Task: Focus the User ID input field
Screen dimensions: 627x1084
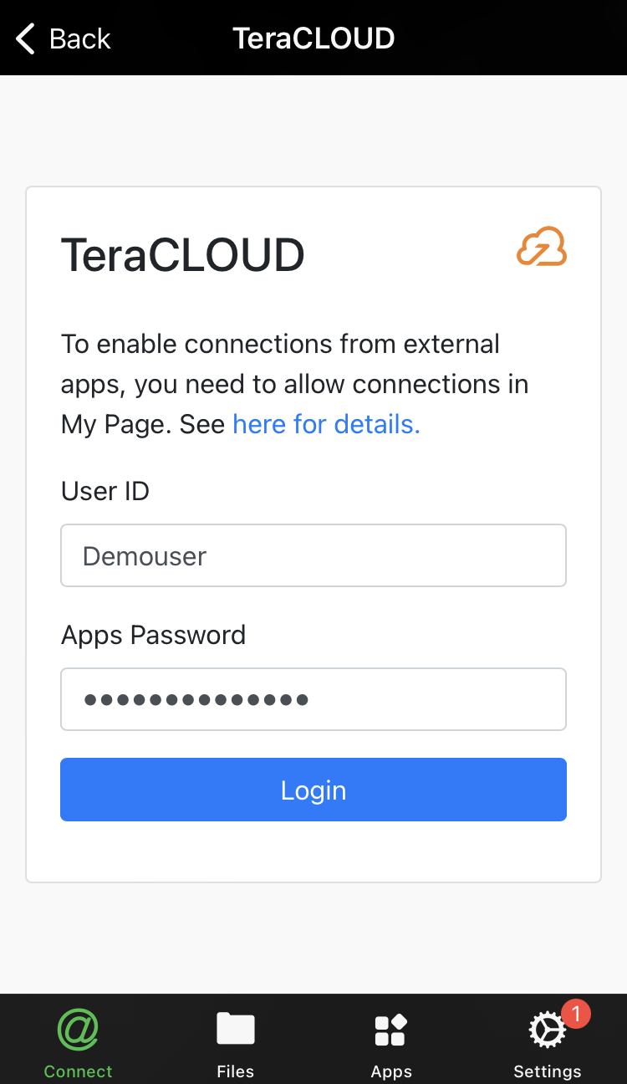Action: [x=313, y=555]
